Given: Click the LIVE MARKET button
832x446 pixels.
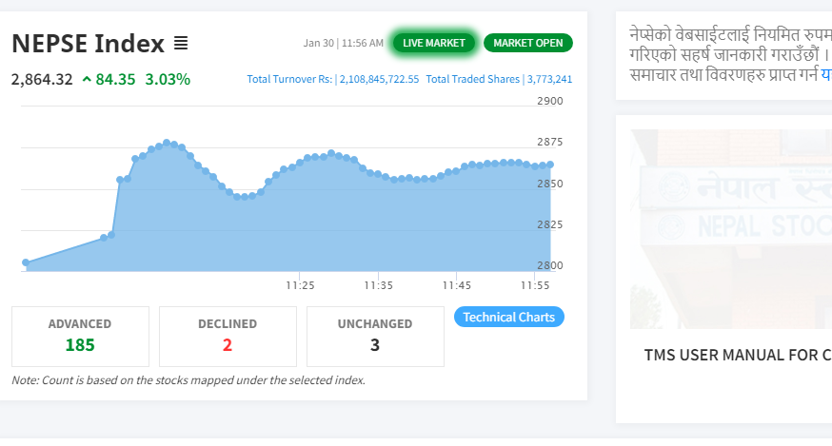Looking at the screenshot, I should pyautogui.click(x=433, y=43).
